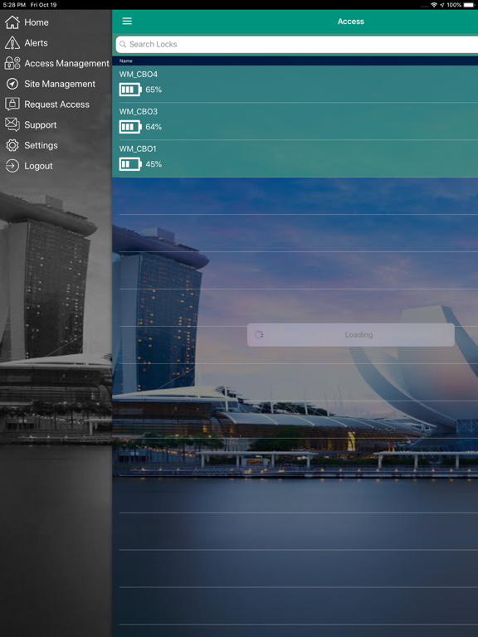Click the Wi-Fi status icon
This screenshot has width=478, height=637.
coord(434,5)
